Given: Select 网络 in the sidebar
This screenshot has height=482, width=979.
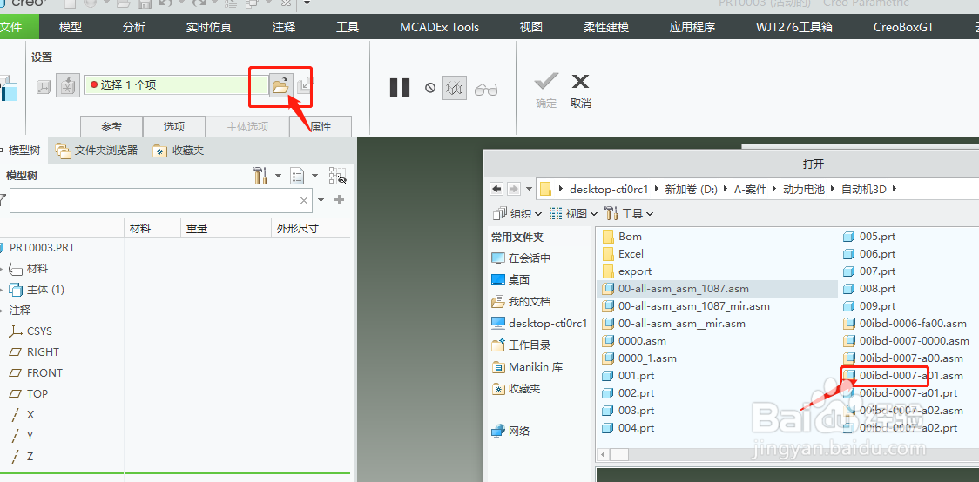Looking at the screenshot, I should pos(510,431).
